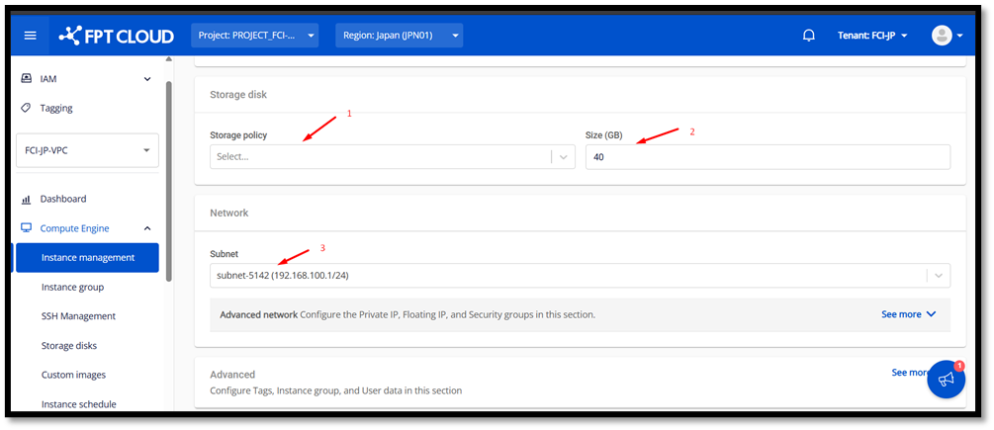Screen dimensions: 994x430
Task: Click the FPT Cloud logo
Action: [x=116, y=36]
